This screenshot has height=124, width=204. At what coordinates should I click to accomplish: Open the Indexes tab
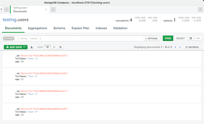coord(101,28)
